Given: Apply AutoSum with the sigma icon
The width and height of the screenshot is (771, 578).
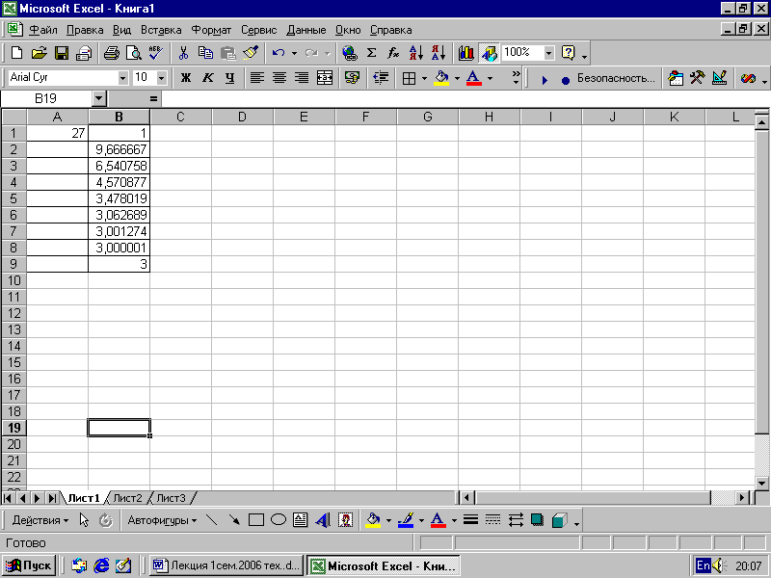Looking at the screenshot, I should [372, 53].
